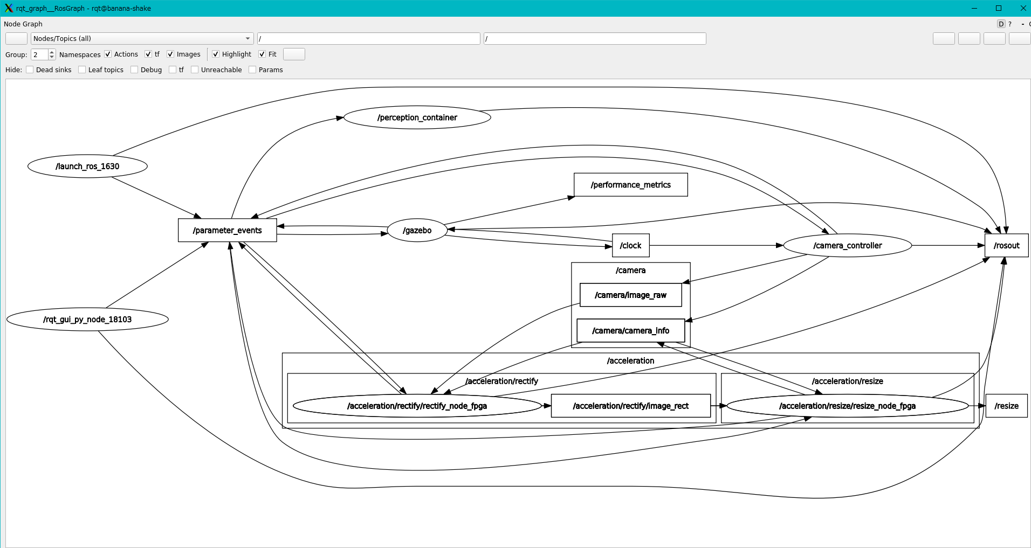Click the Node Graph panel title

point(23,24)
